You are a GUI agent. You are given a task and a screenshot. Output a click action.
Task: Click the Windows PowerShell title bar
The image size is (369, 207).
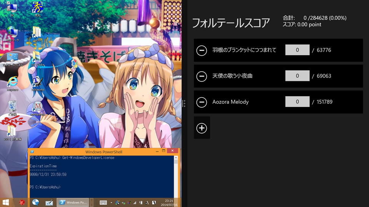coord(104,152)
